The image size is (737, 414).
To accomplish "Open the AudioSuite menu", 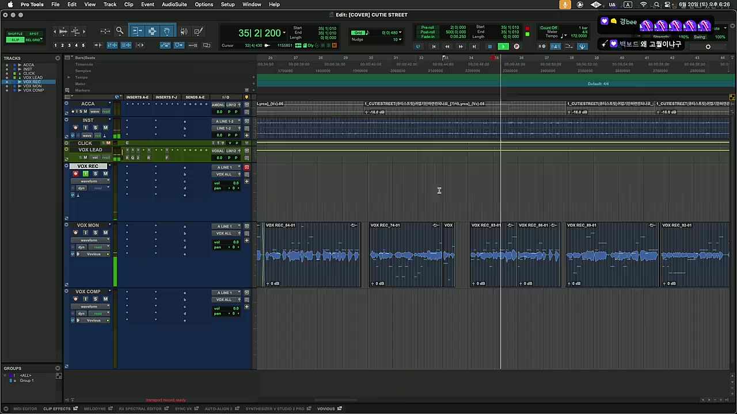I will (174, 5).
